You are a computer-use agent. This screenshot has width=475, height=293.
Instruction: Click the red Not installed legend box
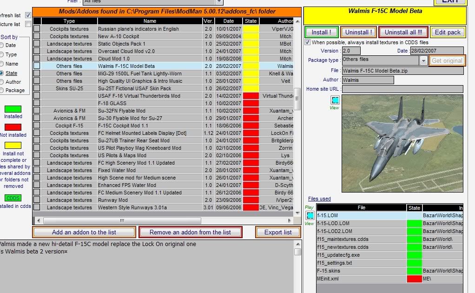click(13, 127)
